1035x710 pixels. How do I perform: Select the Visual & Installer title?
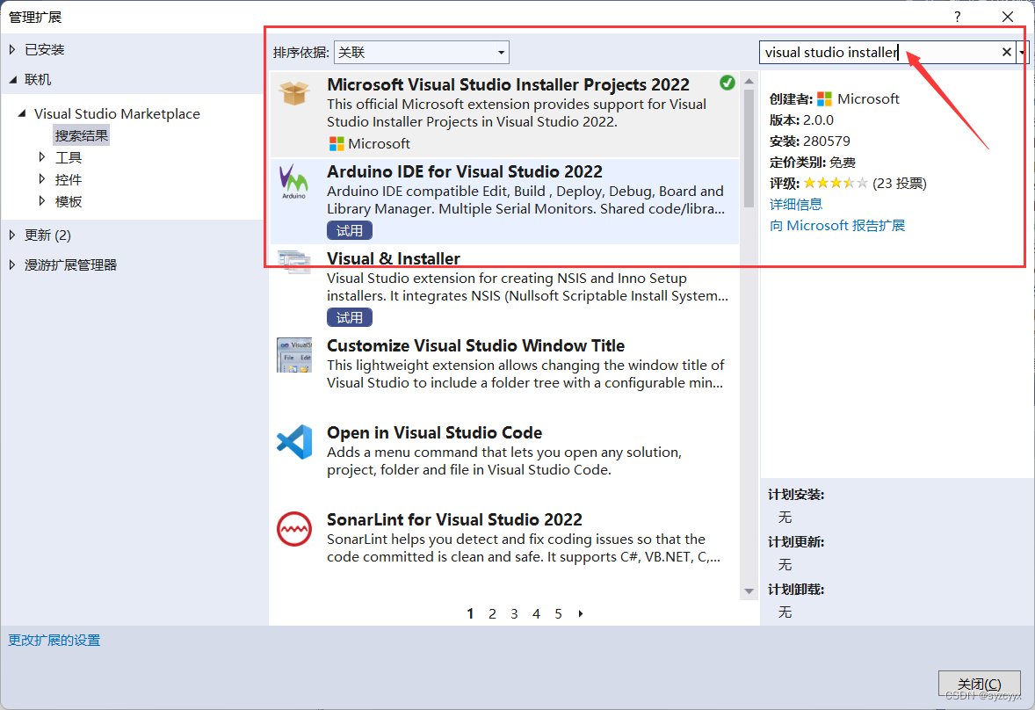point(394,258)
